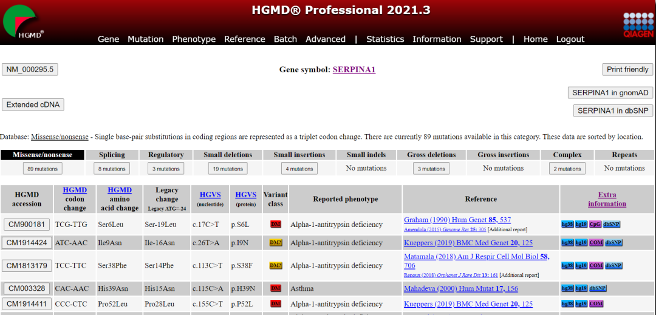Show the 4 Small insertions mutations

pos(299,169)
